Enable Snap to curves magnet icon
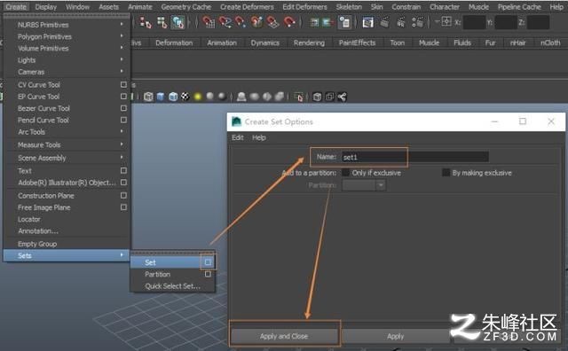The image size is (568, 351). pyautogui.click(x=225, y=22)
